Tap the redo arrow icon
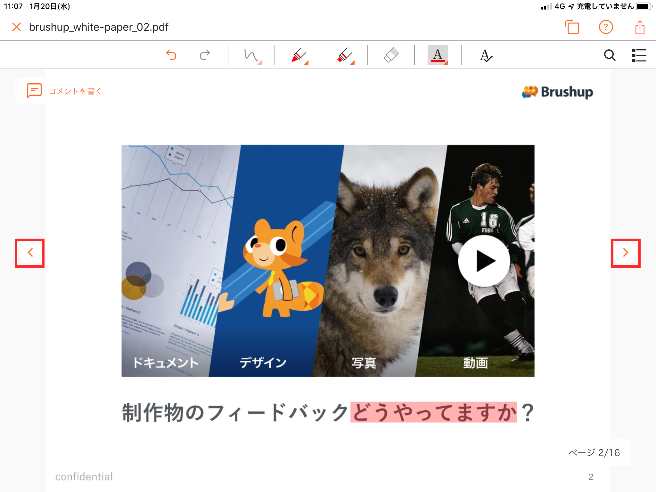This screenshot has height=492, width=656. tap(205, 55)
